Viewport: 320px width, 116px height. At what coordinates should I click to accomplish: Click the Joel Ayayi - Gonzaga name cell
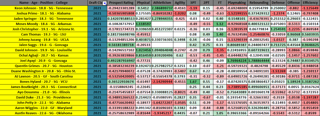pyautogui.click(x=44, y=61)
